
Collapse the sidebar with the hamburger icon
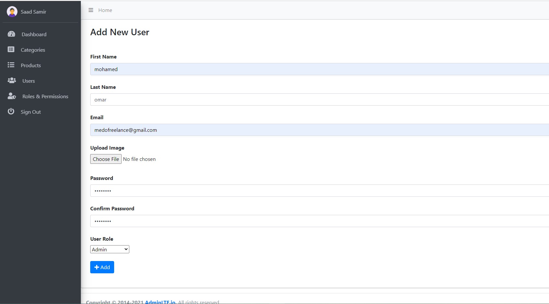pyautogui.click(x=91, y=10)
